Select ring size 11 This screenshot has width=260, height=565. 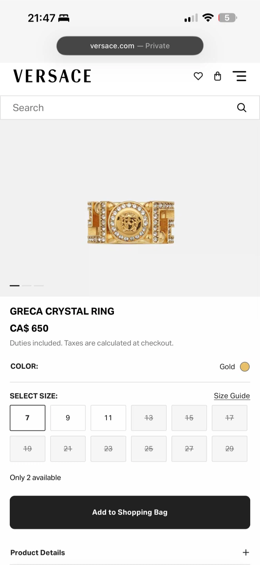(x=108, y=417)
